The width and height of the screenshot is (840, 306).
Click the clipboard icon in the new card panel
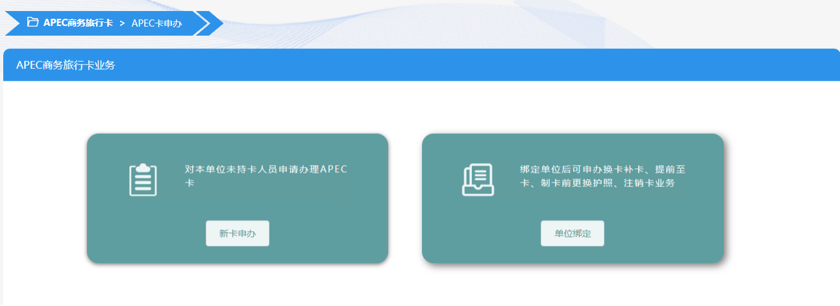[143, 179]
